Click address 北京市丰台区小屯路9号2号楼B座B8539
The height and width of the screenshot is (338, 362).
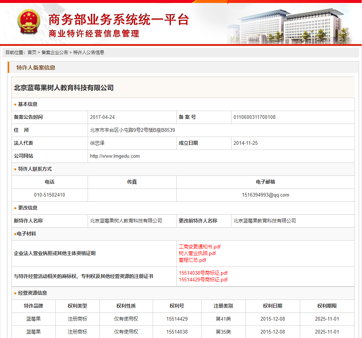click(132, 130)
